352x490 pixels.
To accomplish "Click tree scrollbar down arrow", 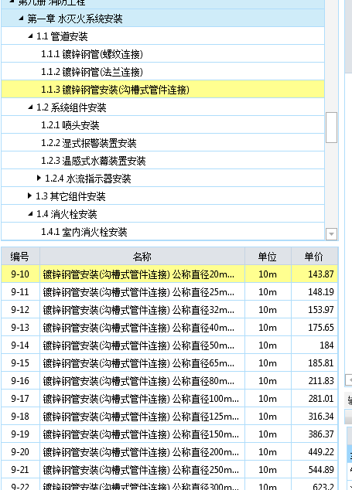I will tap(331, 234).
